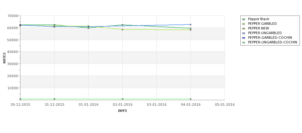Image resolution: width=302 pixels, height=133 pixels.
Task: Click the bottom green line marker at 31-12-2015
Action: [54, 99]
